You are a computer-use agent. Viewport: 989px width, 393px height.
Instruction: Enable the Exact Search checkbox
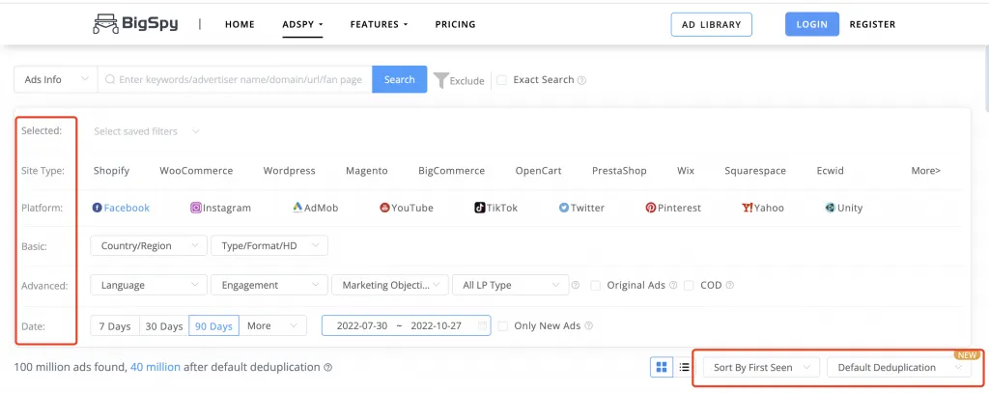pyautogui.click(x=501, y=80)
